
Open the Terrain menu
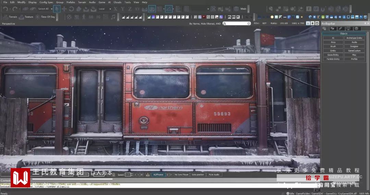82,2
